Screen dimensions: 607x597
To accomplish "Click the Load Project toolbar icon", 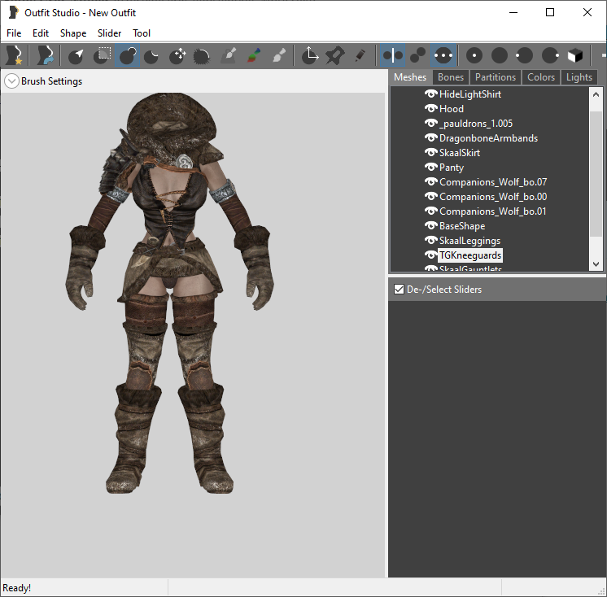I will [46, 56].
